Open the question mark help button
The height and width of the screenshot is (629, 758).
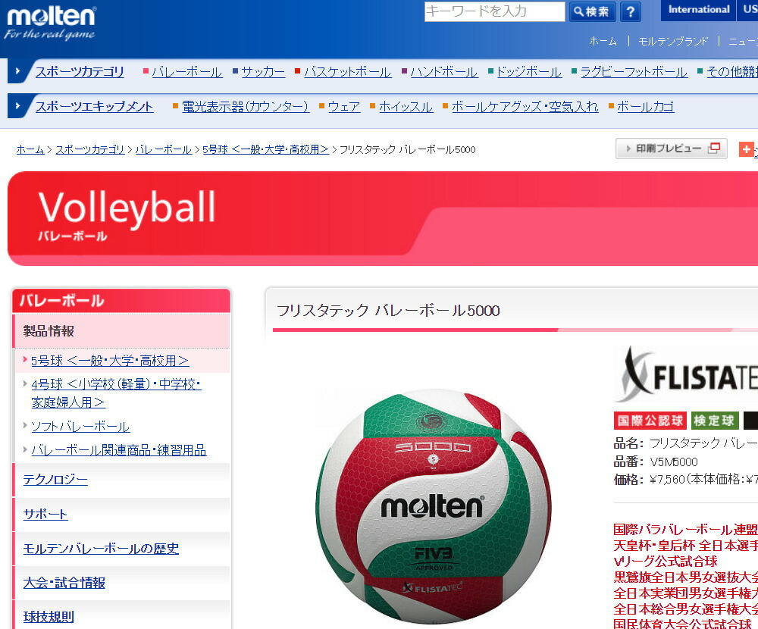tap(630, 11)
